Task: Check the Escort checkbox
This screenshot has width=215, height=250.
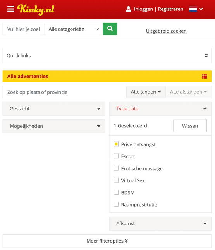Action: pos(116,156)
